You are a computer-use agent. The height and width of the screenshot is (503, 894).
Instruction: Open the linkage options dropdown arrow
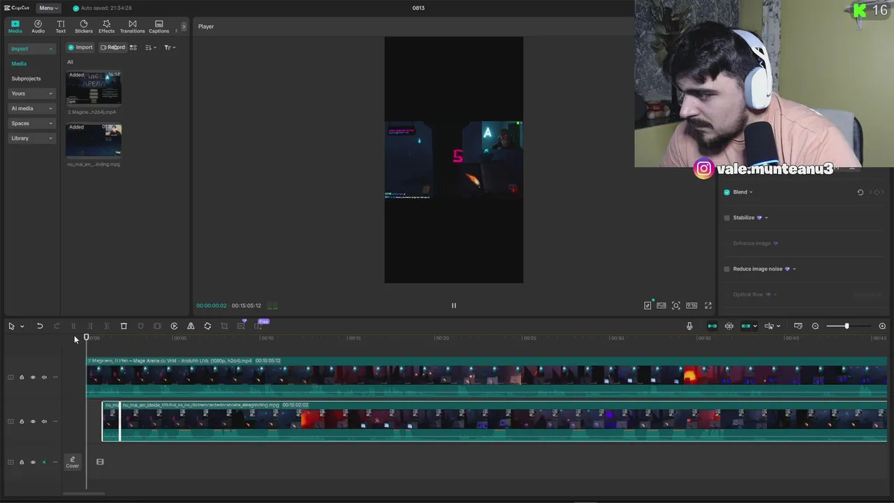pos(755,326)
